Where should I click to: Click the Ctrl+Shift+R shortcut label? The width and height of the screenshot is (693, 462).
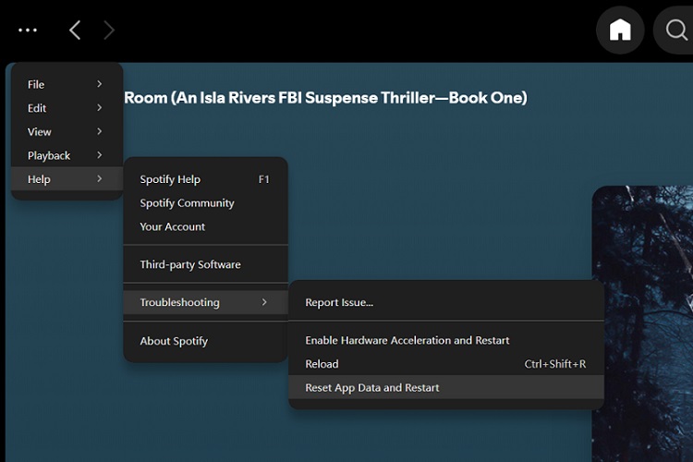[555, 364]
